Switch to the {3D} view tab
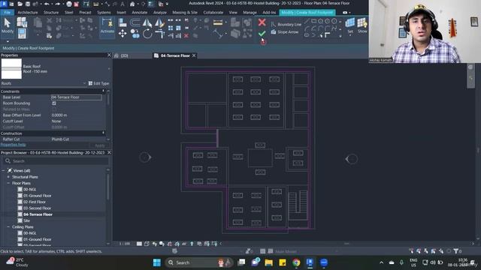481x270 pixels. coord(124,55)
